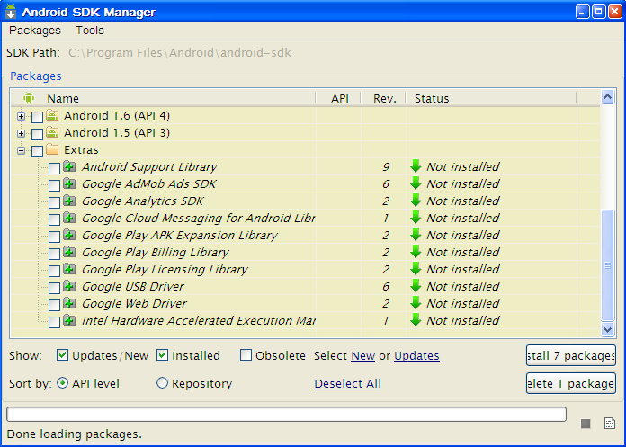Viewport: 626px width, 447px height.
Task: Click the package icon beside Google Cloud Messaging
Action: pos(69,218)
